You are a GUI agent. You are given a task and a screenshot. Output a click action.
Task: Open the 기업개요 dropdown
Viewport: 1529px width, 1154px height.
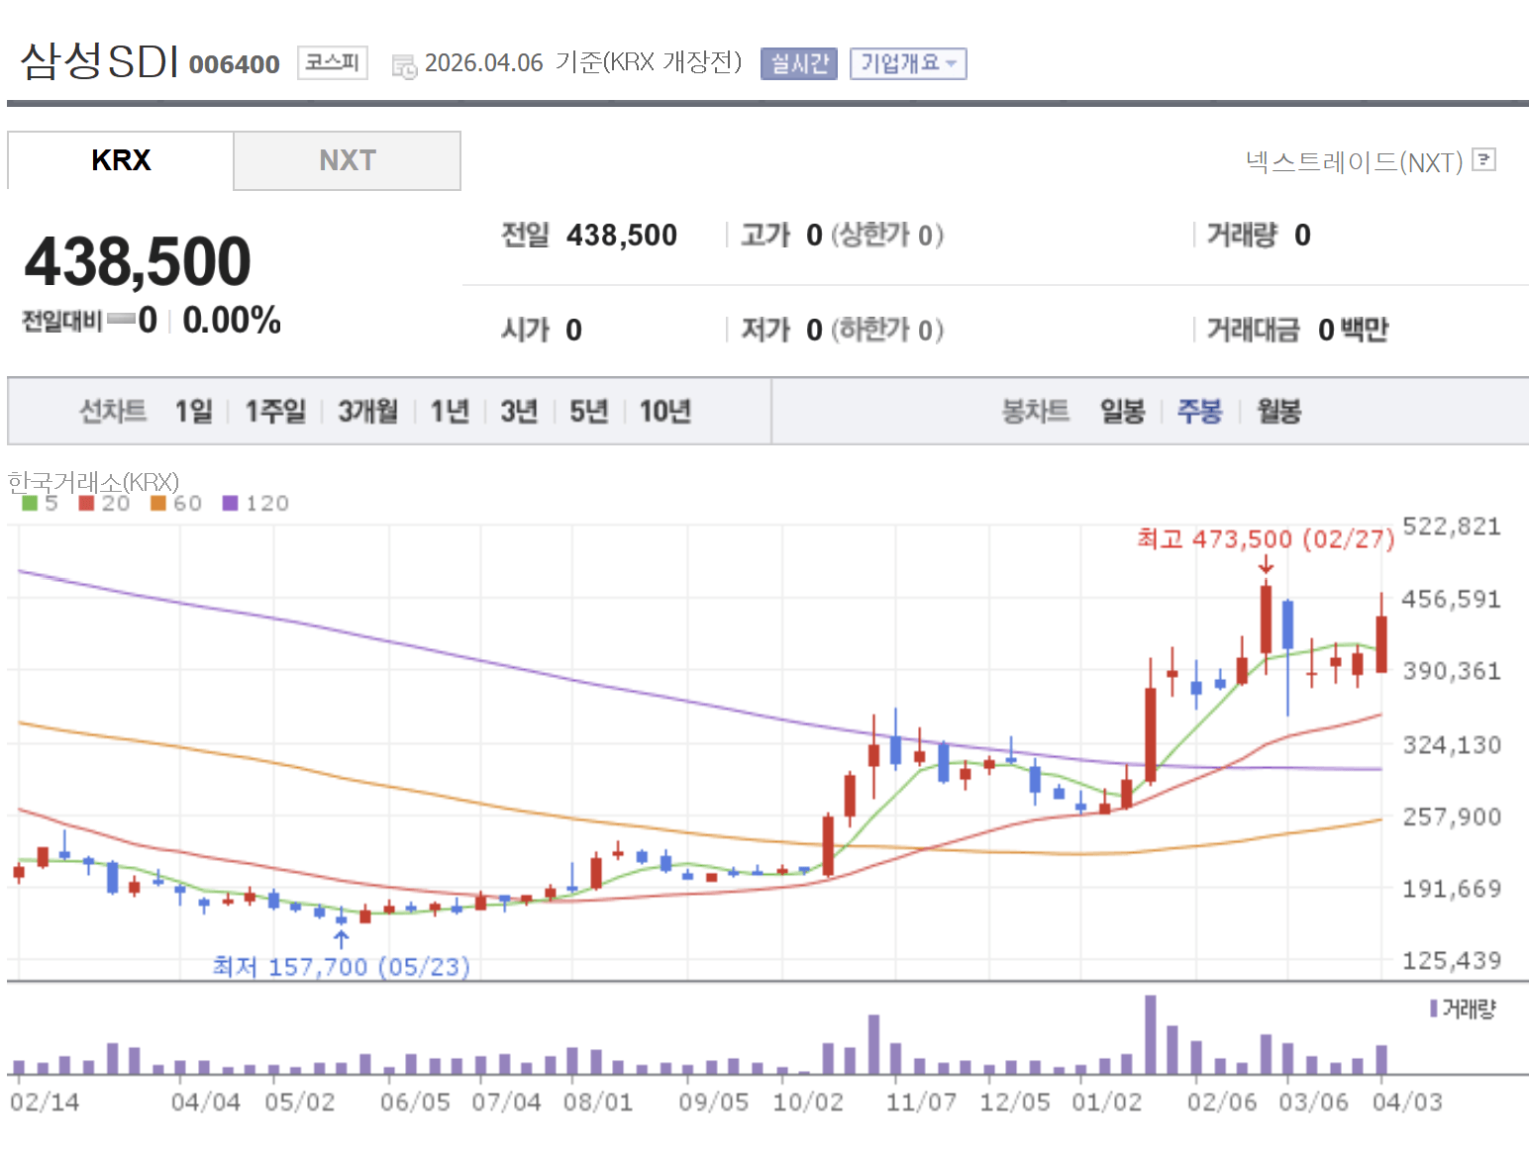908,63
